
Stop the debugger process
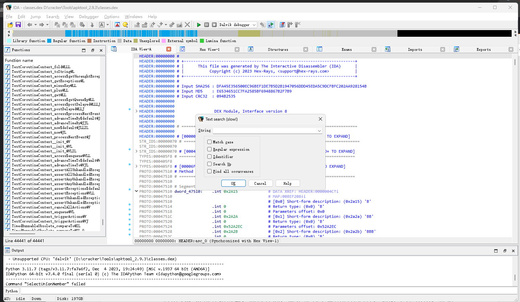point(214,25)
